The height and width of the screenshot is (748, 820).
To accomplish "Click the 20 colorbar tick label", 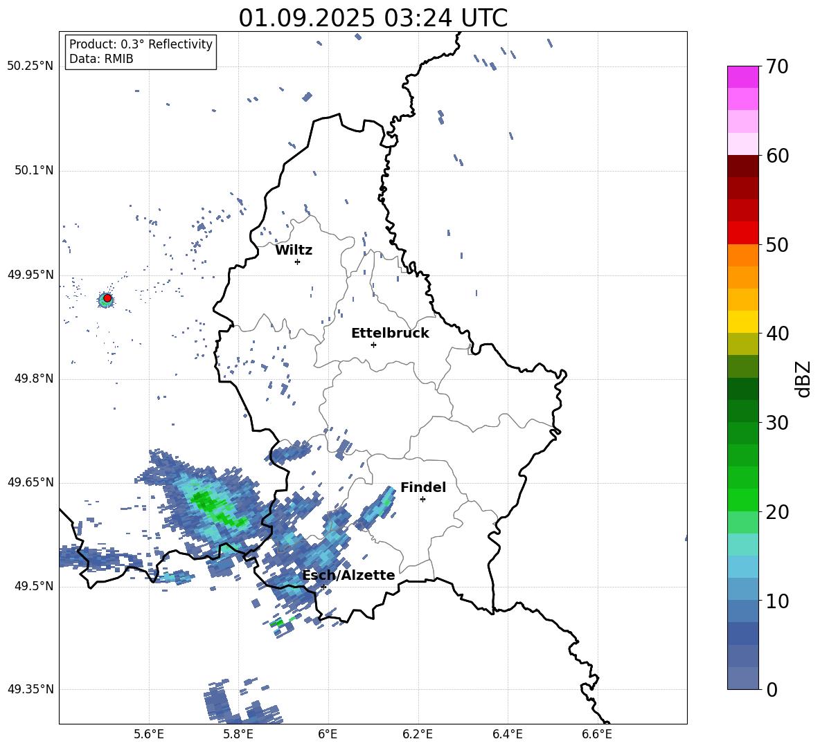I will (x=777, y=512).
